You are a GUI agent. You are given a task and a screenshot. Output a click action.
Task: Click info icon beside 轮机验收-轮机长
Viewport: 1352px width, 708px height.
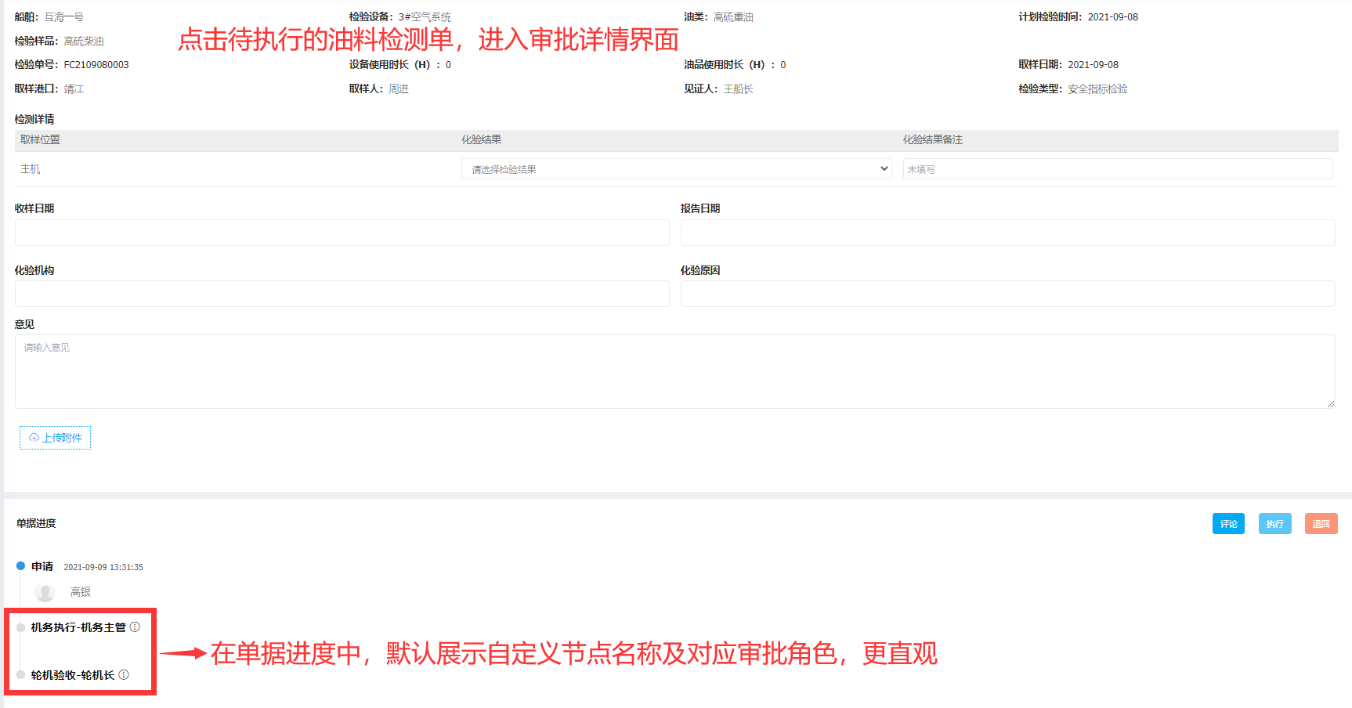(124, 675)
